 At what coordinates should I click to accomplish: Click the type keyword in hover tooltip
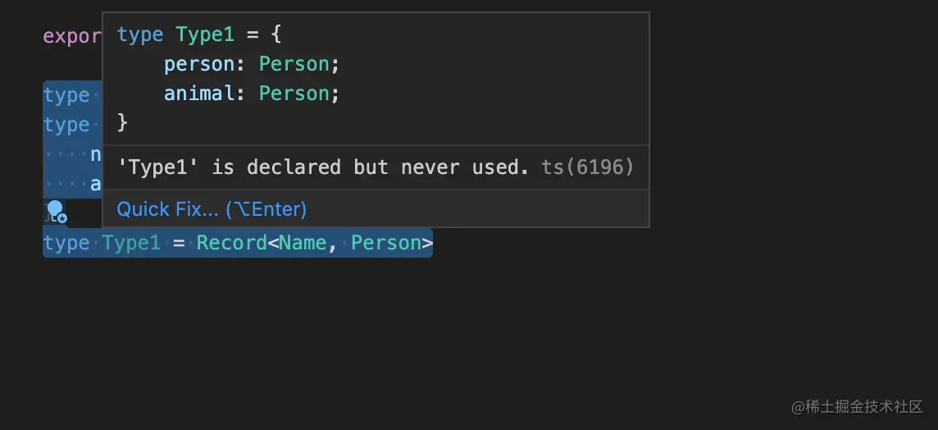tap(140, 34)
